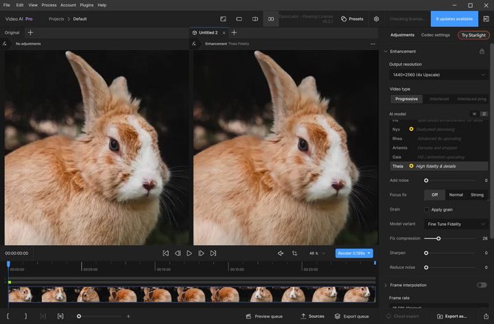Set Focus fix to Strong

pyautogui.click(x=477, y=195)
